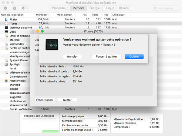Sort by the Mémoire column header
182x136 pixels.
tap(42, 15)
